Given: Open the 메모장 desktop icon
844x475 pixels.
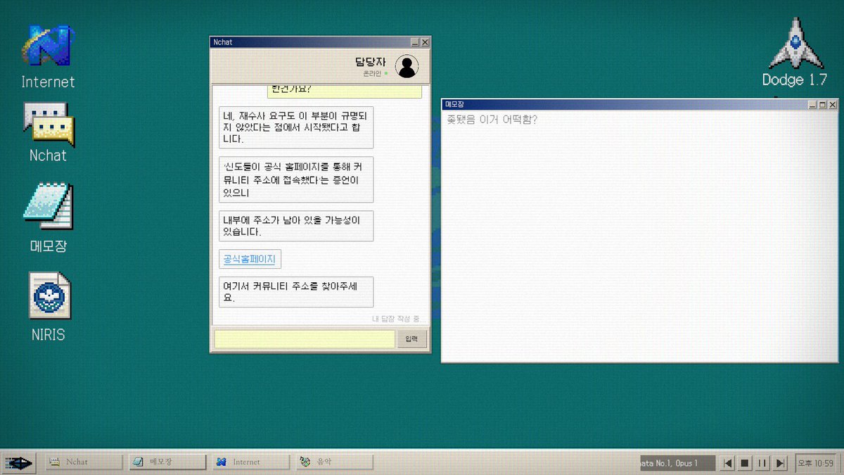Looking at the screenshot, I should coord(48,217).
